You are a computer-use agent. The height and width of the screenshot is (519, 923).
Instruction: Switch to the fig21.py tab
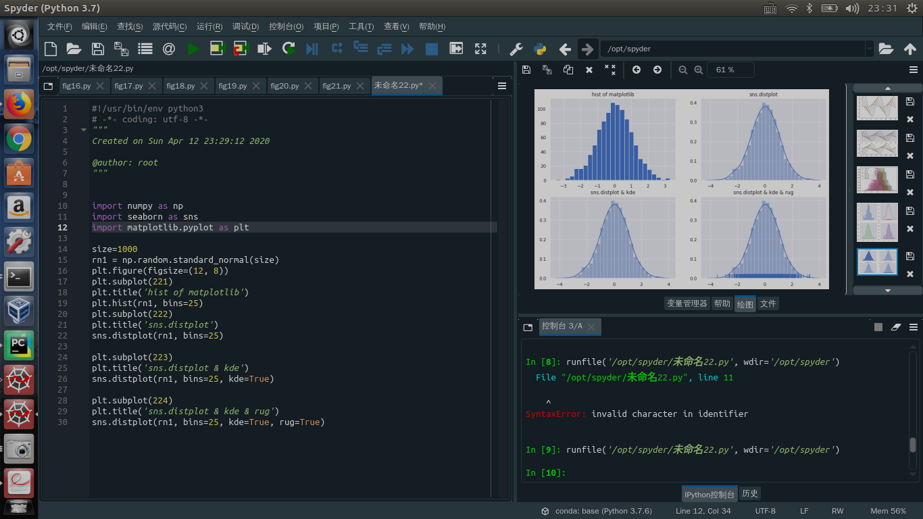(336, 86)
